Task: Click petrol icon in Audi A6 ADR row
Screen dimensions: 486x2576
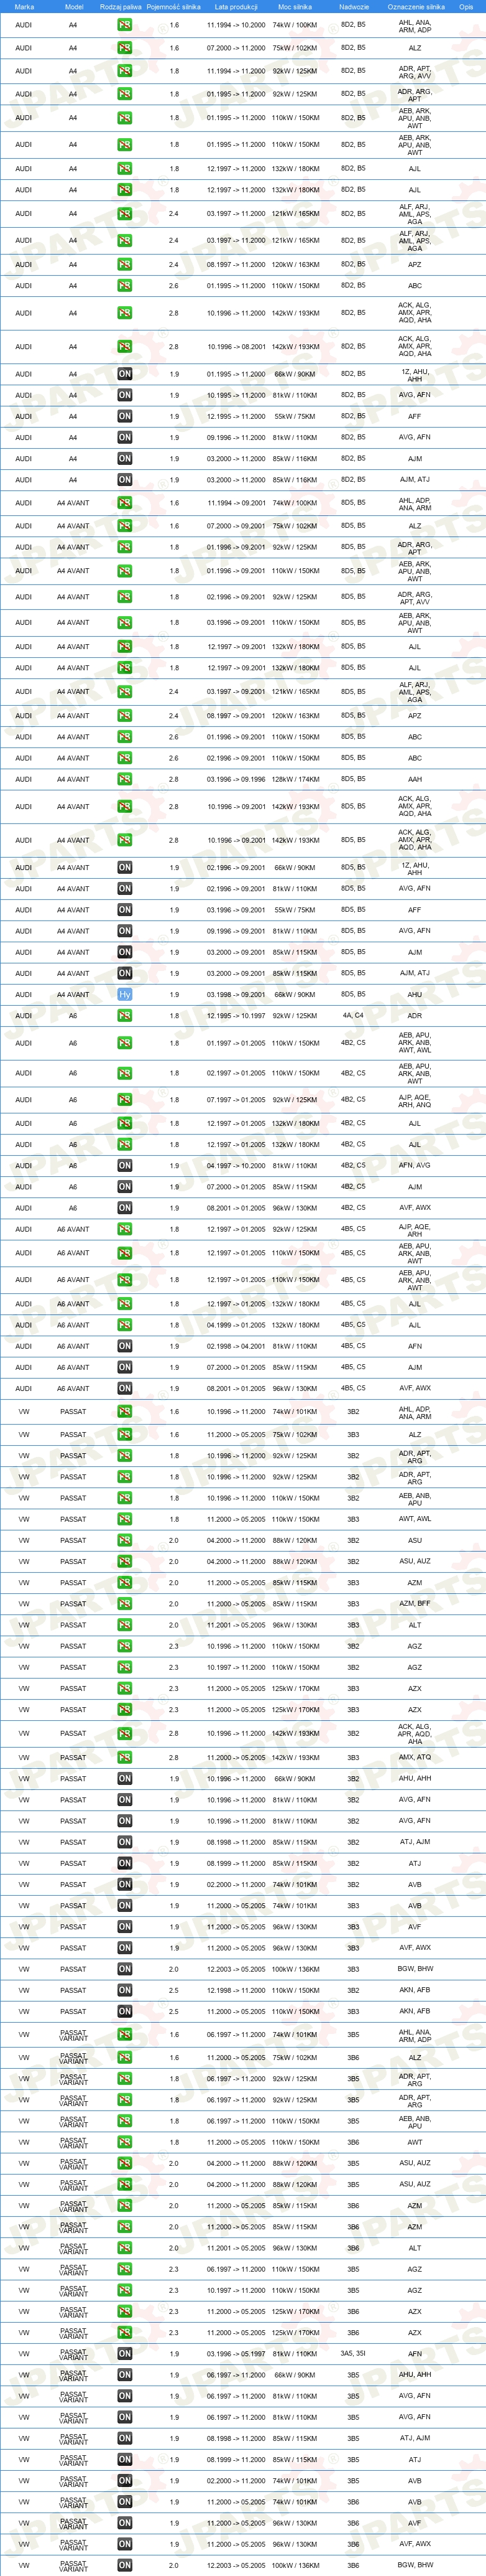Action: 125,1015
